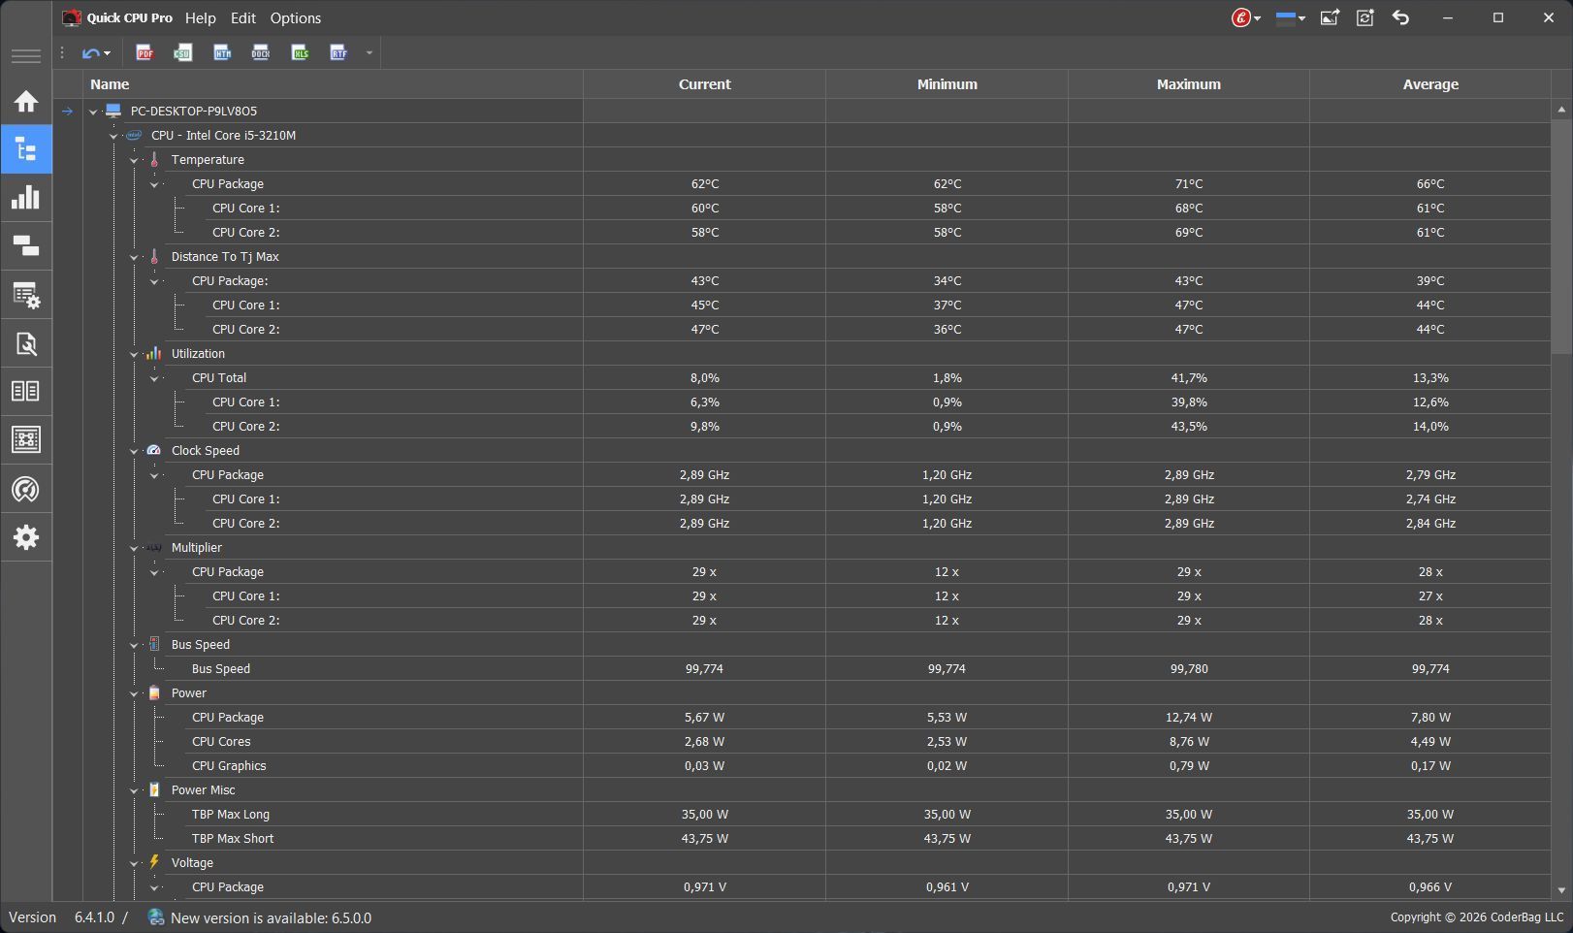This screenshot has width=1573, height=933.
Task: Collapse the PC-DESKTOP-P9LV8O5 root node
Action: tap(94, 112)
